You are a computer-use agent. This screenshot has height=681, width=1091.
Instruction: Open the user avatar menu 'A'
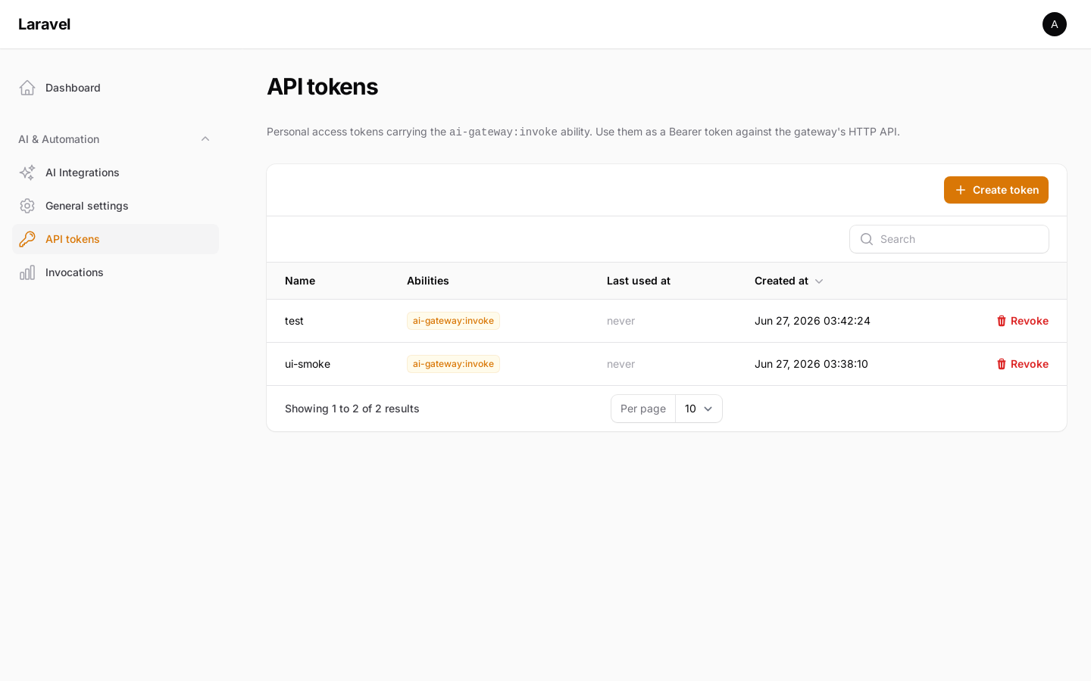pos(1055,24)
